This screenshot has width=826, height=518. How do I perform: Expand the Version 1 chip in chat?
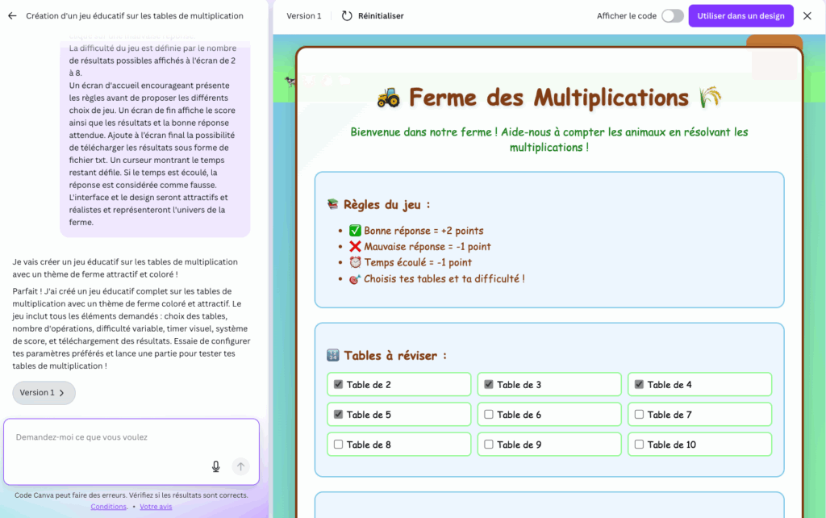pos(44,393)
